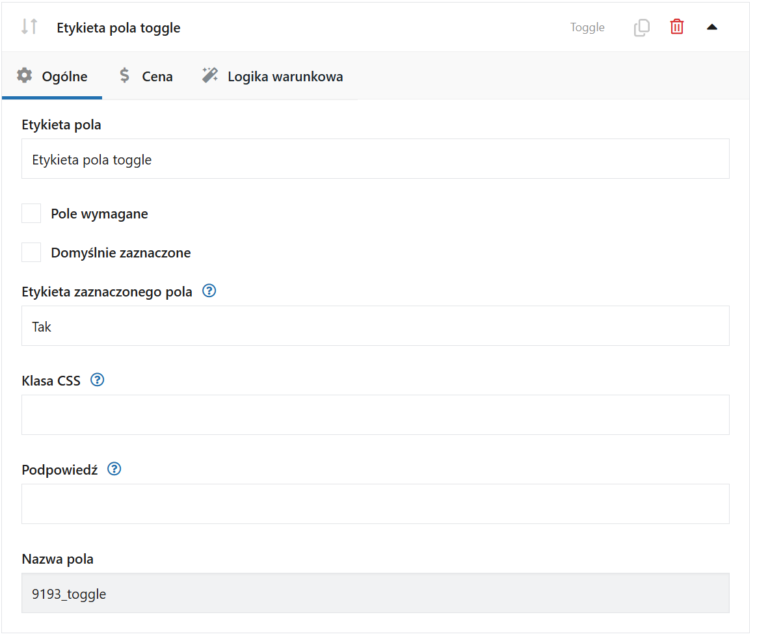Focus the Etykieta zaznaczonego pola input with Tak

[x=375, y=326]
